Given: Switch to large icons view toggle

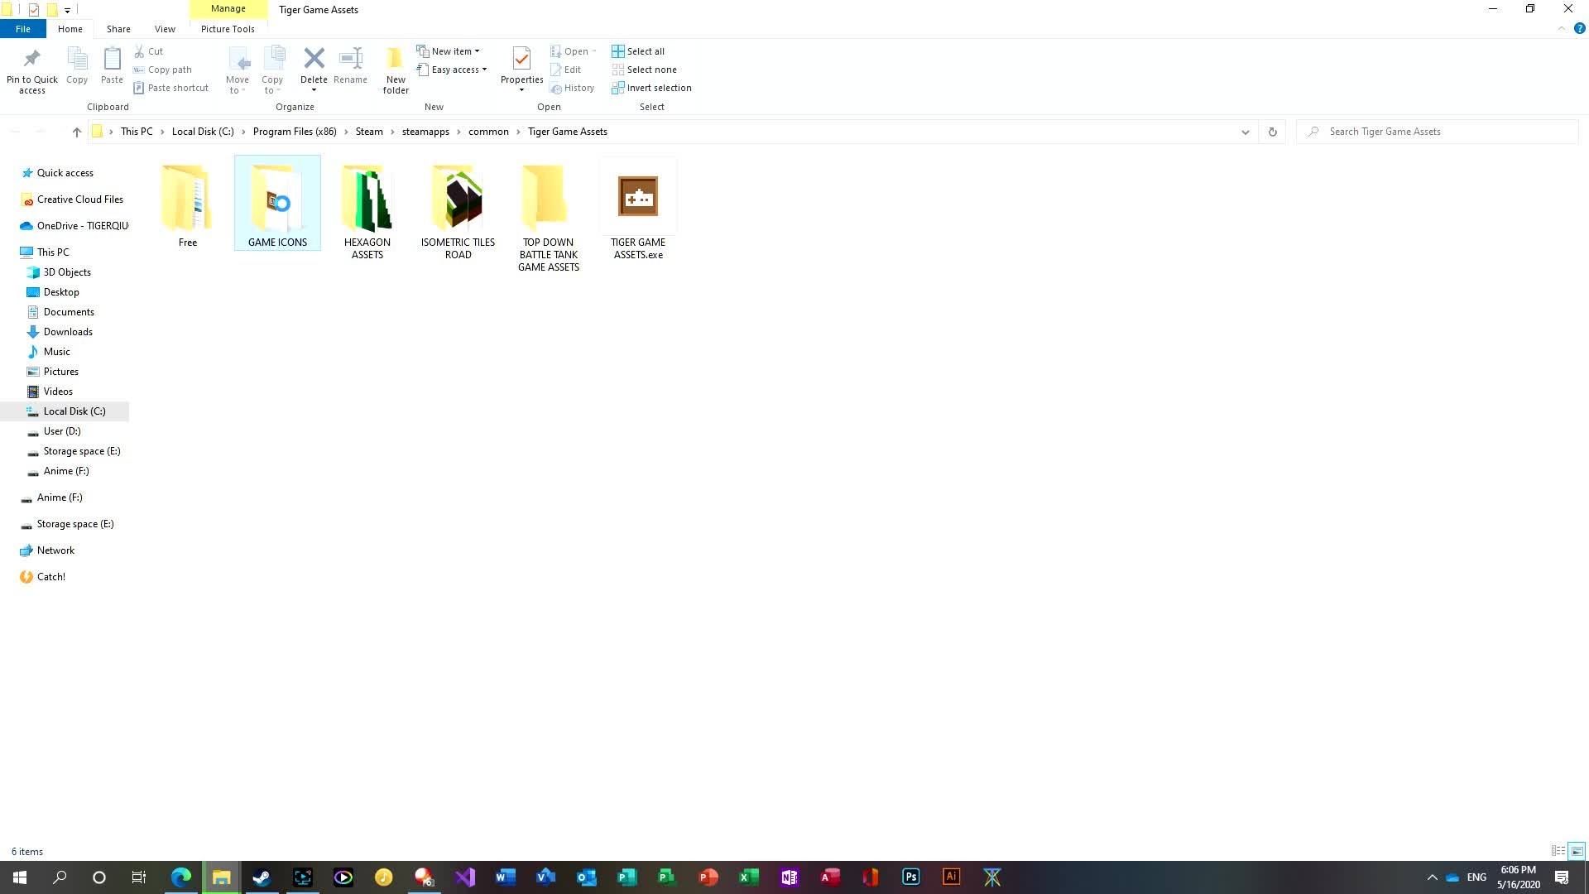Looking at the screenshot, I should click(1577, 851).
